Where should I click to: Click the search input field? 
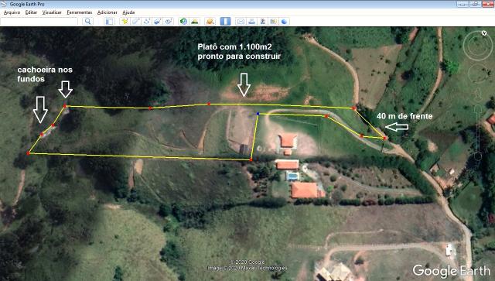pyautogui.click(x=39, y=21)
